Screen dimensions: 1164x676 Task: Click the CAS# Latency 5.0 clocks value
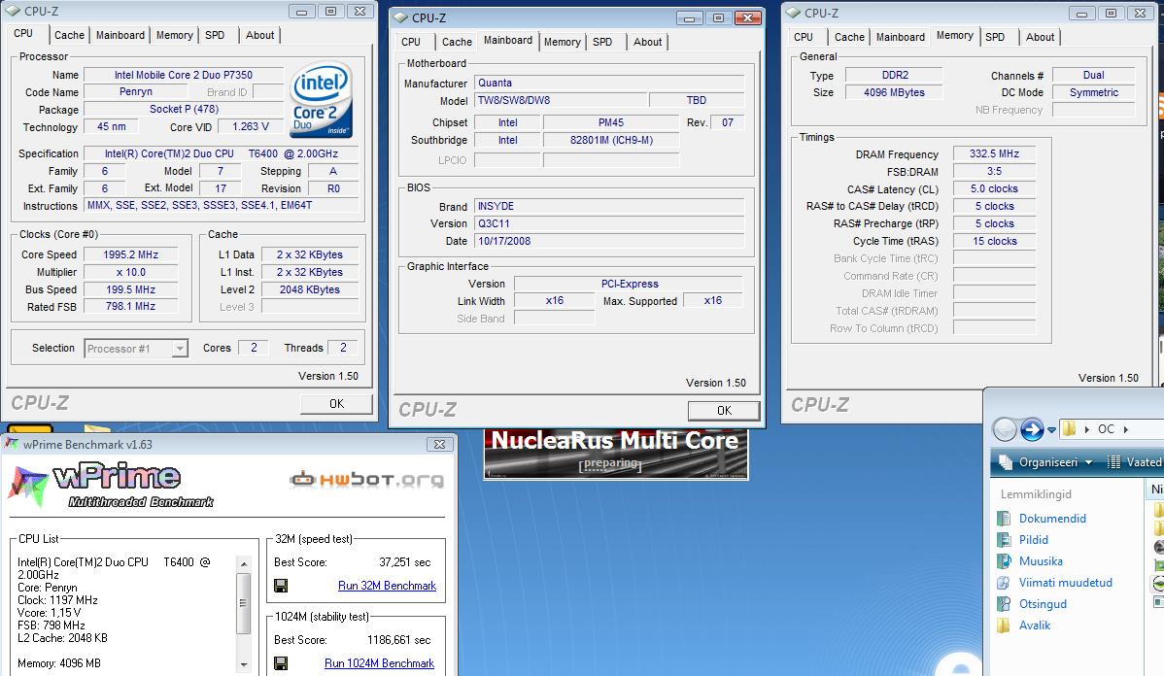click(x=994, y=188)
